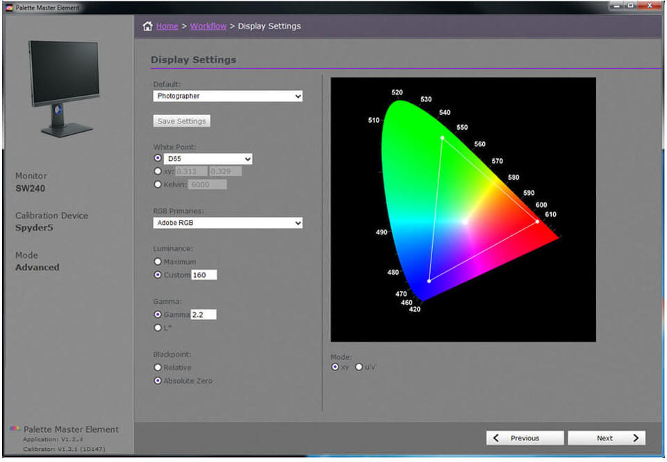The height and width of the screenshot is (462, 667).
Task: Select Relative blackpoint
Action: click(x=158, y=367)
